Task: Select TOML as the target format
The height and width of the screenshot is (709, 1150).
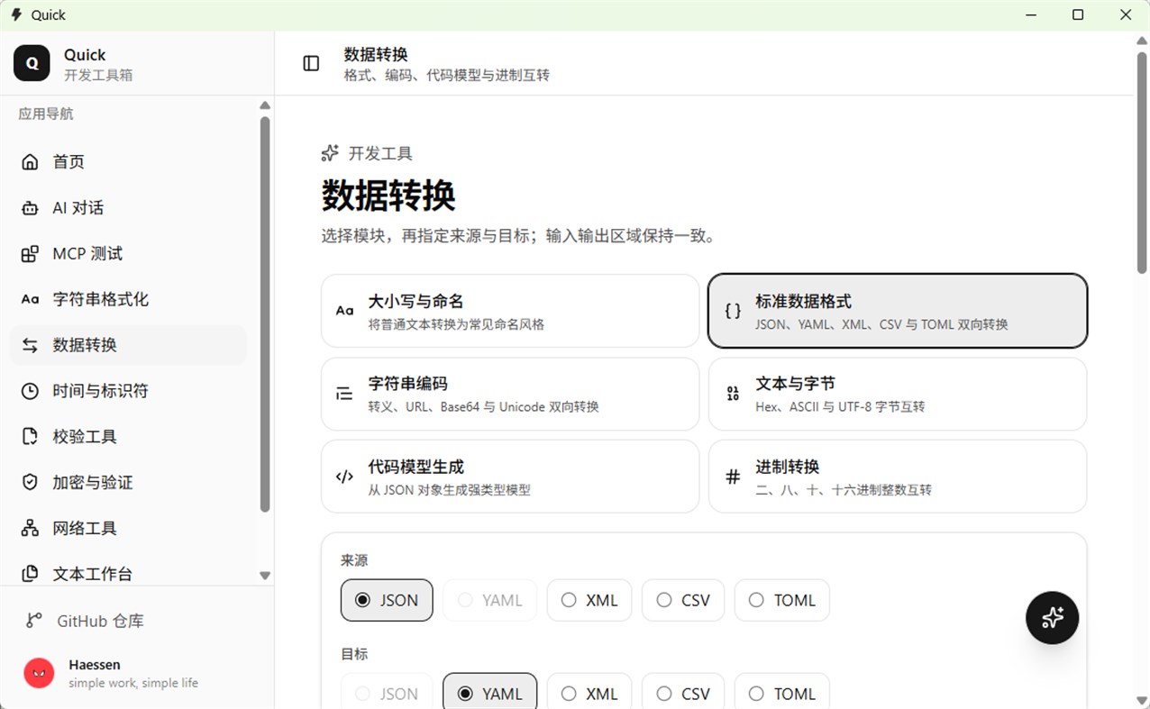Action: (782, 693)
